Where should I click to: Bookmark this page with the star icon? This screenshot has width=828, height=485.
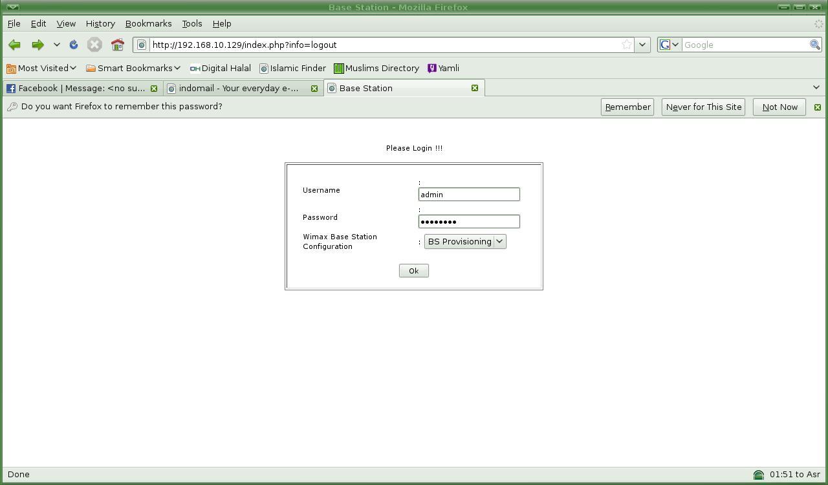tap(626, 45)
